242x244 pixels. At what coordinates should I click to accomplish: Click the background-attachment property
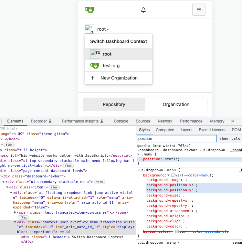[169, 211]
